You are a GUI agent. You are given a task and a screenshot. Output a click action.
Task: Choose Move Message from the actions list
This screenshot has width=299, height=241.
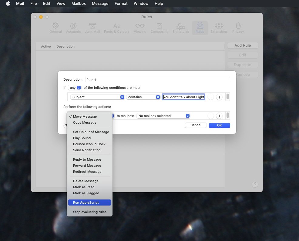tap(90, 116)
